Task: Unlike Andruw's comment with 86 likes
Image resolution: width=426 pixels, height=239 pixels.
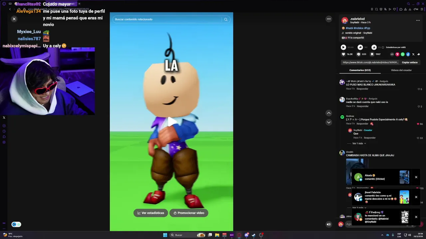Action: pyautogui.click(x=418, y=124)
